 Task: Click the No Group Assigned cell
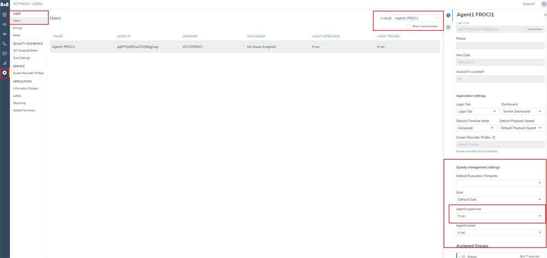tap(261, 47)
